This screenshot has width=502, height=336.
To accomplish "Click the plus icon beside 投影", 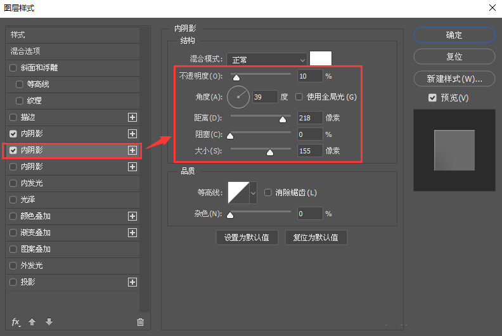I will point(132,282).
